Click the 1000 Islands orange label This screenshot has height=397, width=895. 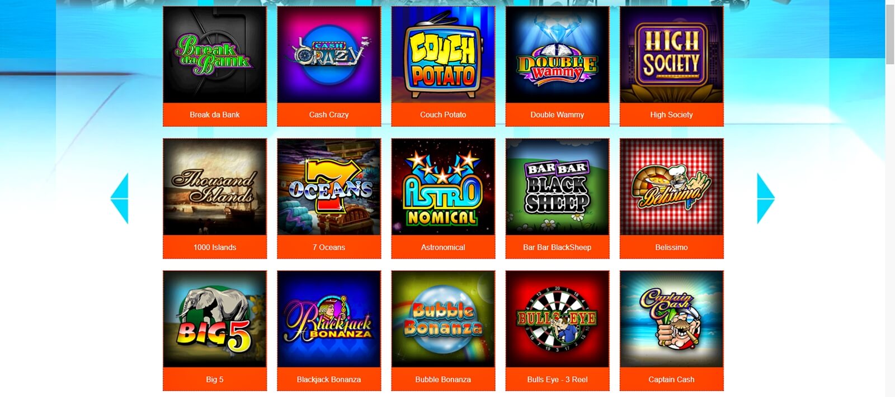(x=215, y=247)
